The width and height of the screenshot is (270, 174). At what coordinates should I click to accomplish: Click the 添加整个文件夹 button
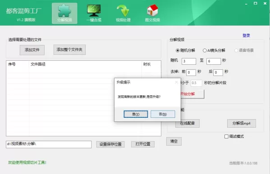click(x=69, y=49)
